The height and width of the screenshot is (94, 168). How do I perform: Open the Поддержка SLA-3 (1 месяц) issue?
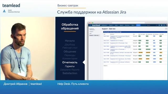point(117,41)
